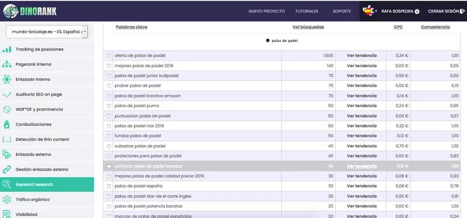Sort by Vol búsquedas column header
The height and width of the screenshot is (218, 467).
pos(308,27)
